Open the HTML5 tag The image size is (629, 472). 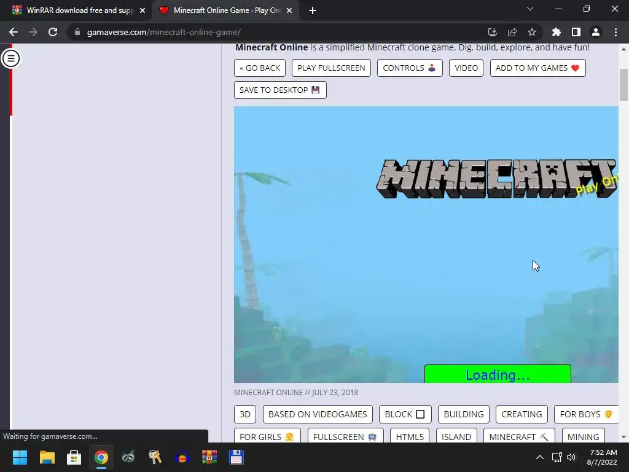coord(410,436)
